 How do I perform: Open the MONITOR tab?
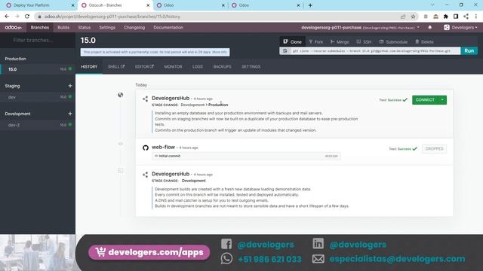(x=173, y=67)
